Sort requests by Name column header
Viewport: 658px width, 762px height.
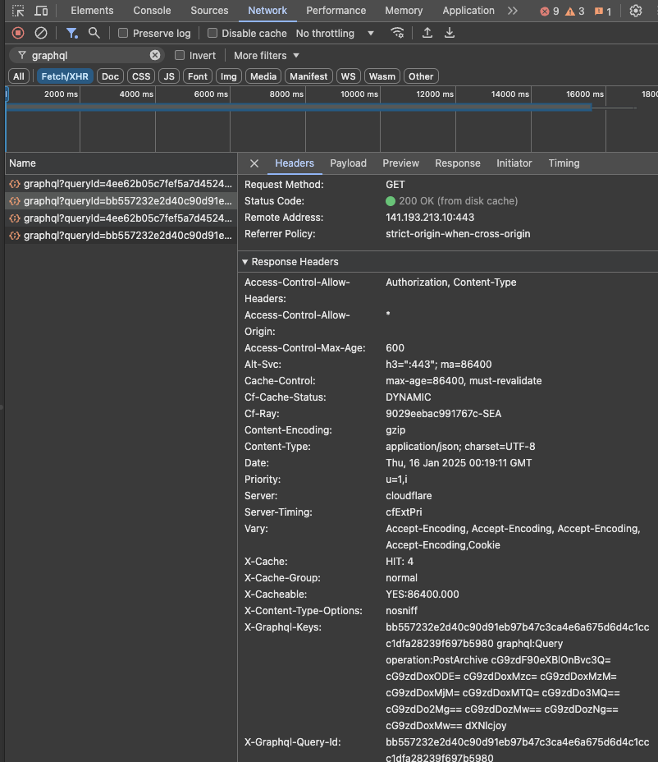tap(121, 163)
